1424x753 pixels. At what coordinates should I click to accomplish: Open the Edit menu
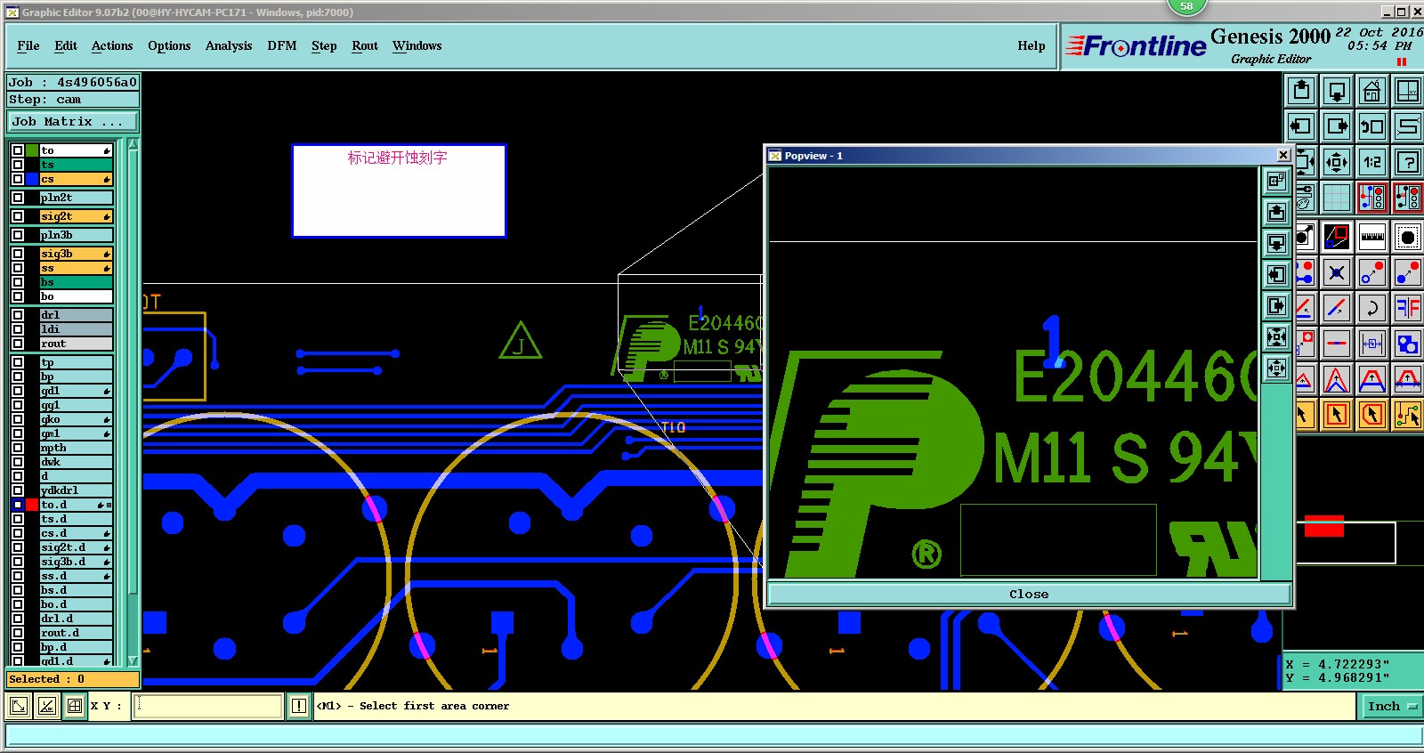pos(66,46)
